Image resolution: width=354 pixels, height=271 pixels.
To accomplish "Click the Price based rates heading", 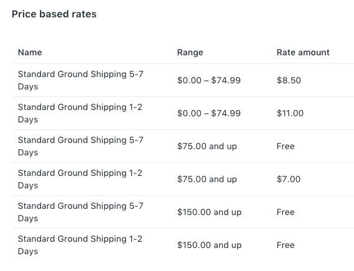I will click(x=54, y=14).
